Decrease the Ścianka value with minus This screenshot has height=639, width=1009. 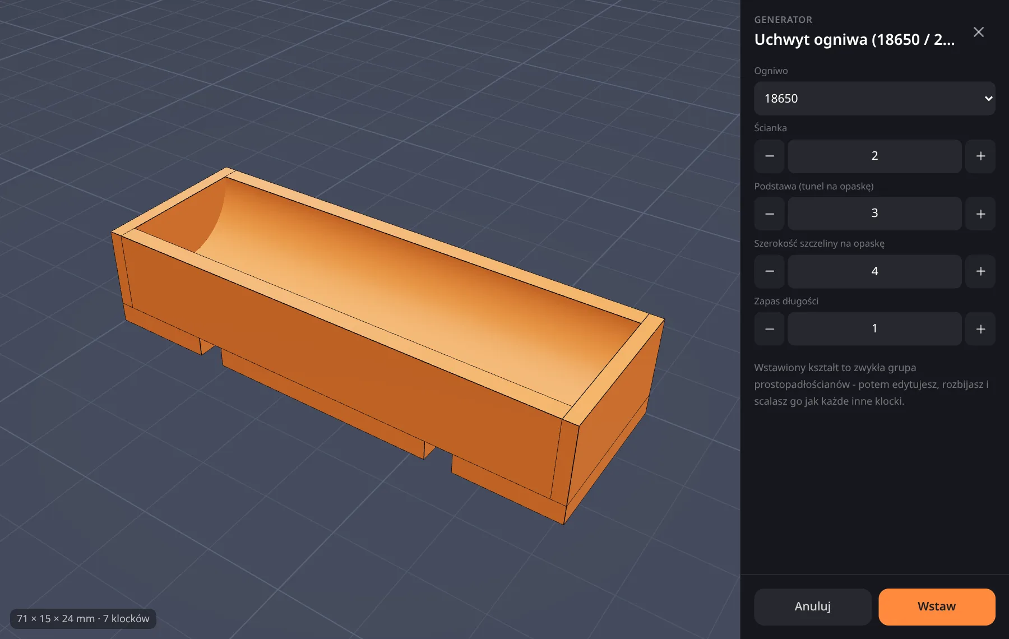tap(769, 156)
